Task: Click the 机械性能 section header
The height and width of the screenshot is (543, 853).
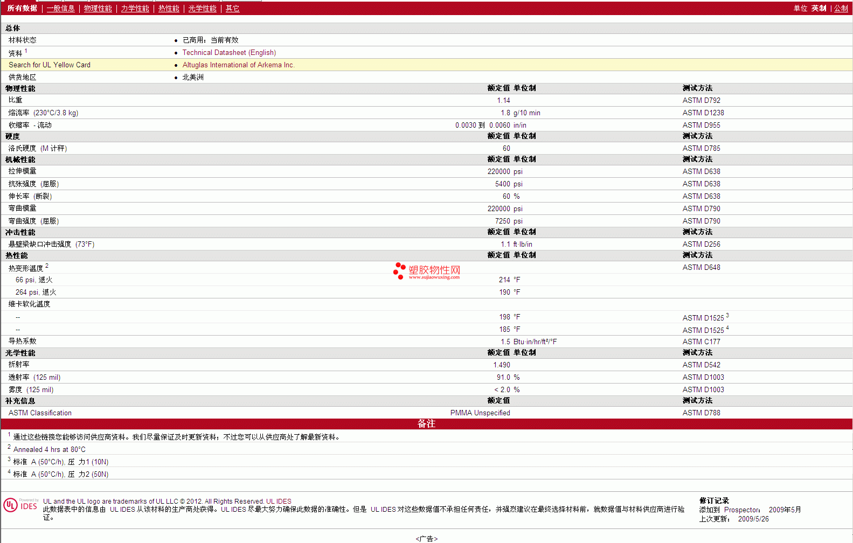Action: 20,160
